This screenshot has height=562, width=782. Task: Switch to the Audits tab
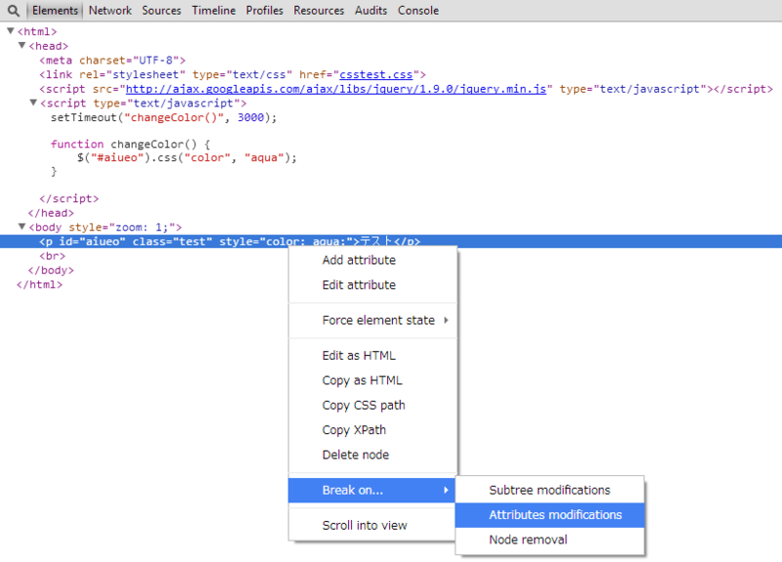(x=370, y=11)
